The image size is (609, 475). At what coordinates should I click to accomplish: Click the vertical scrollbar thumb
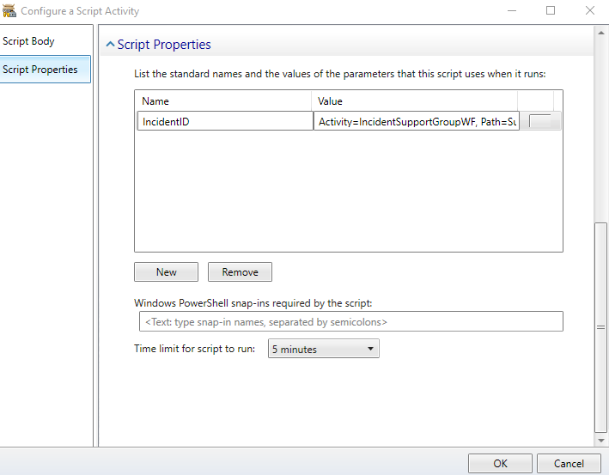click(601, 327)
